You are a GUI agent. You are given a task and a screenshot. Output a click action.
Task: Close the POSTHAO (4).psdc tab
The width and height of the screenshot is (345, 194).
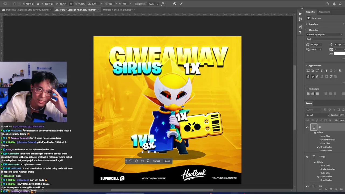tap(51, 10)
